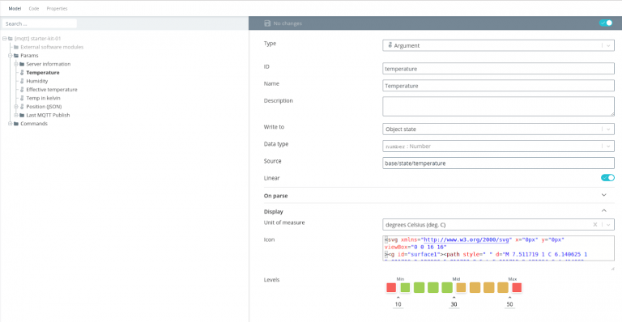Screen dimensions: 622x322
Task: Click the Icon SVG code editor
Action: [498, 248]
